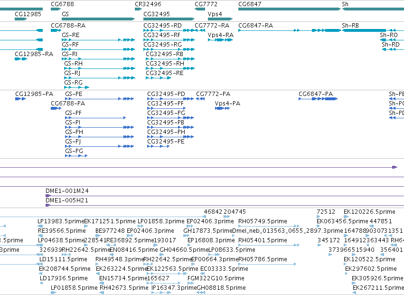This screenshot has width=404, height=295.
Task: Click protein CG32495-PD
Action: click(170, 99)
